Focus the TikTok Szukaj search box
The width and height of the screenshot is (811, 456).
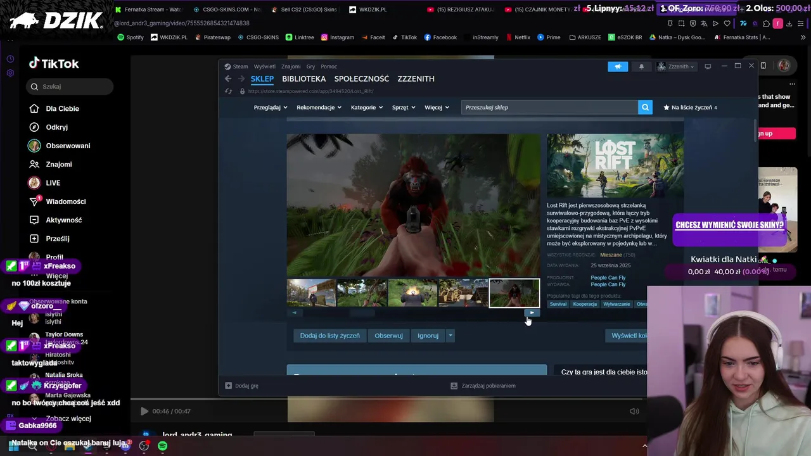tap(70, 86)
